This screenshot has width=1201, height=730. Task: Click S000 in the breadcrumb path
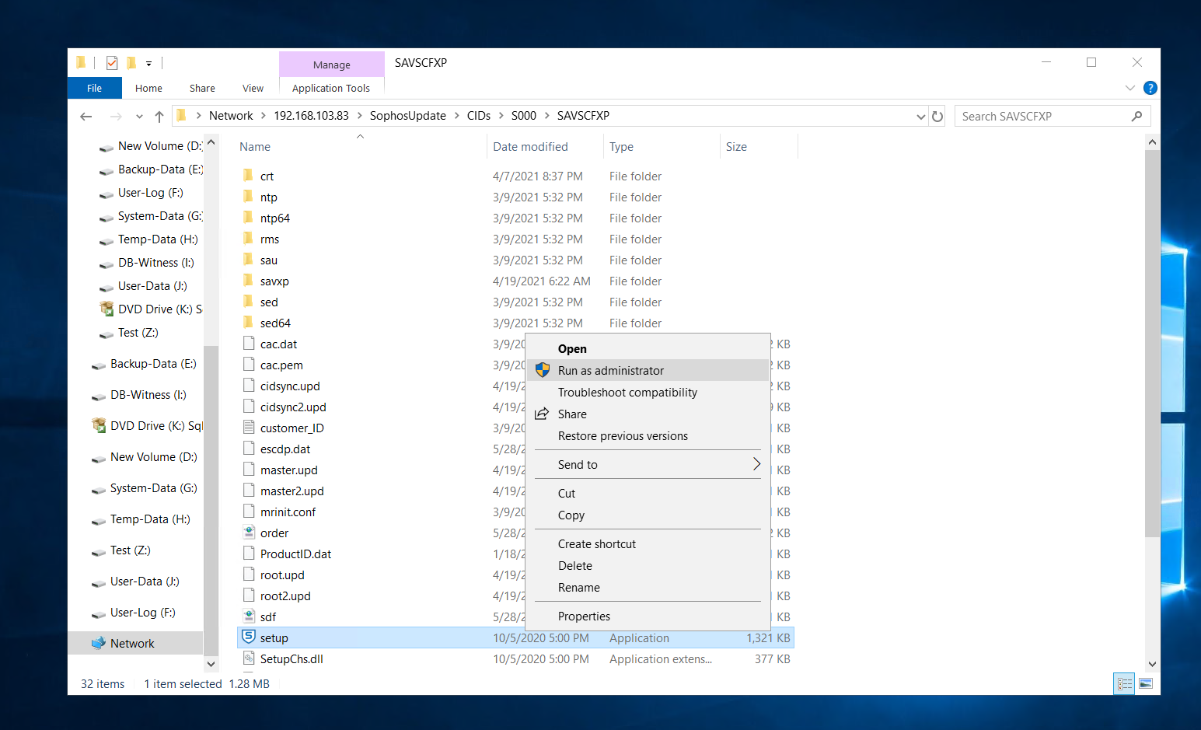(x=523, y=116)
